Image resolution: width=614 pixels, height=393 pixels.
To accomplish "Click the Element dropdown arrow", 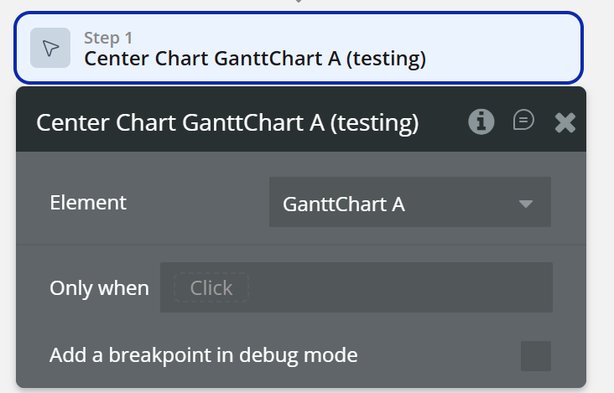I will pos(526,204).
